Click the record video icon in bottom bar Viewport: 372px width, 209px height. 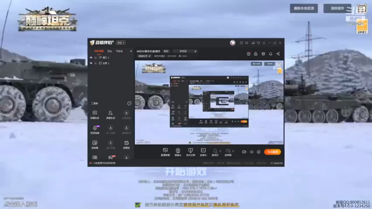[244, 152]
